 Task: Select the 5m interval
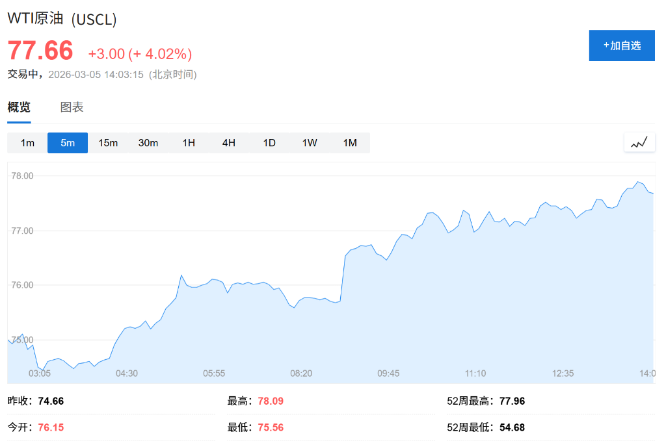68,143
